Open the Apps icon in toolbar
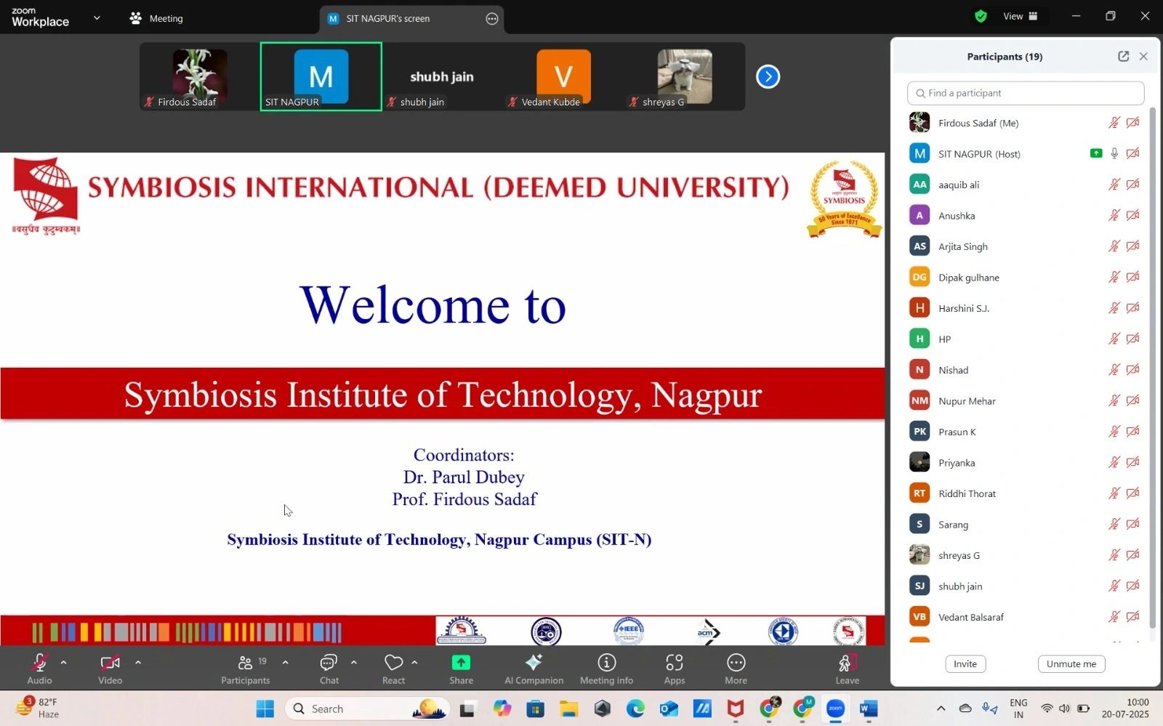This screenshot has width=1163, height=726. [x=674, y=668]
